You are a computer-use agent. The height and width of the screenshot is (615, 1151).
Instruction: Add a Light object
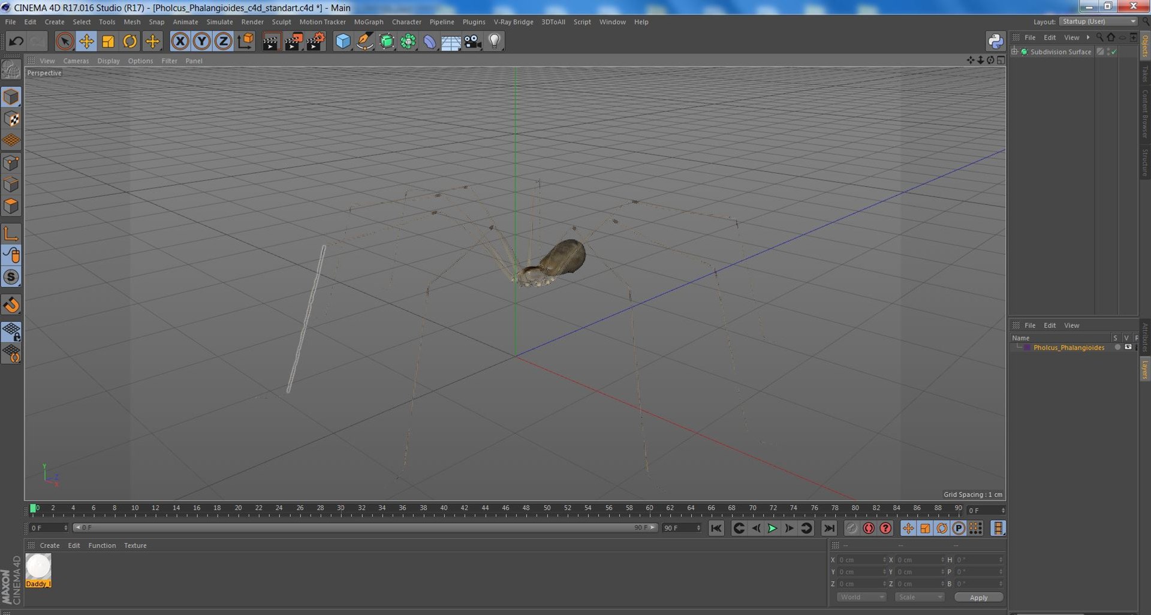pyautogui.click(x=495, y=41)
